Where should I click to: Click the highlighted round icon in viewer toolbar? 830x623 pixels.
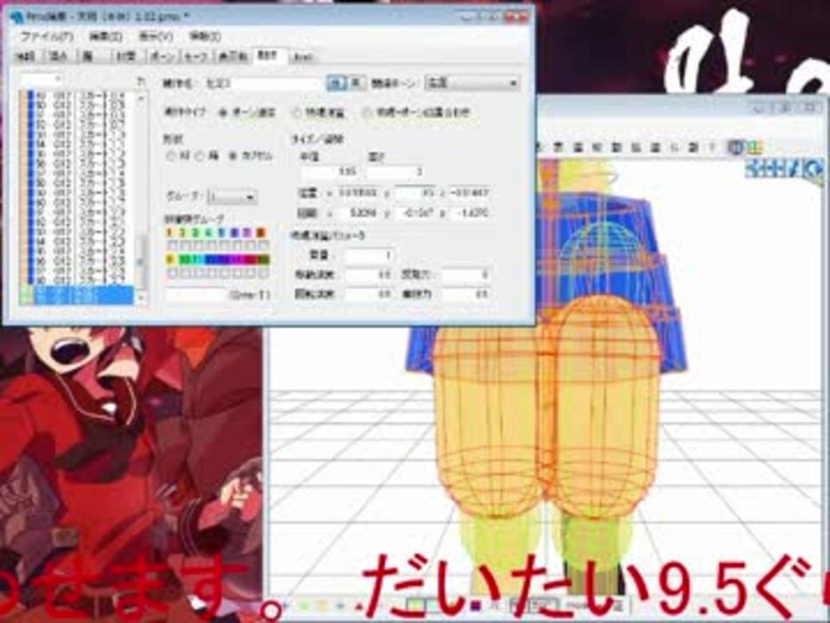735,147
